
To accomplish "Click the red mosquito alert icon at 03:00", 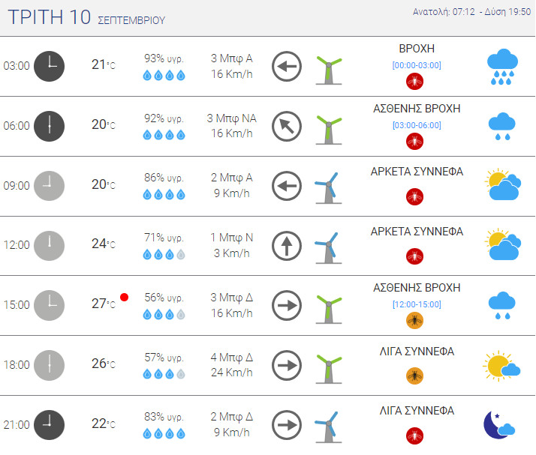I will pyautogui.click(x=414, y=82).
